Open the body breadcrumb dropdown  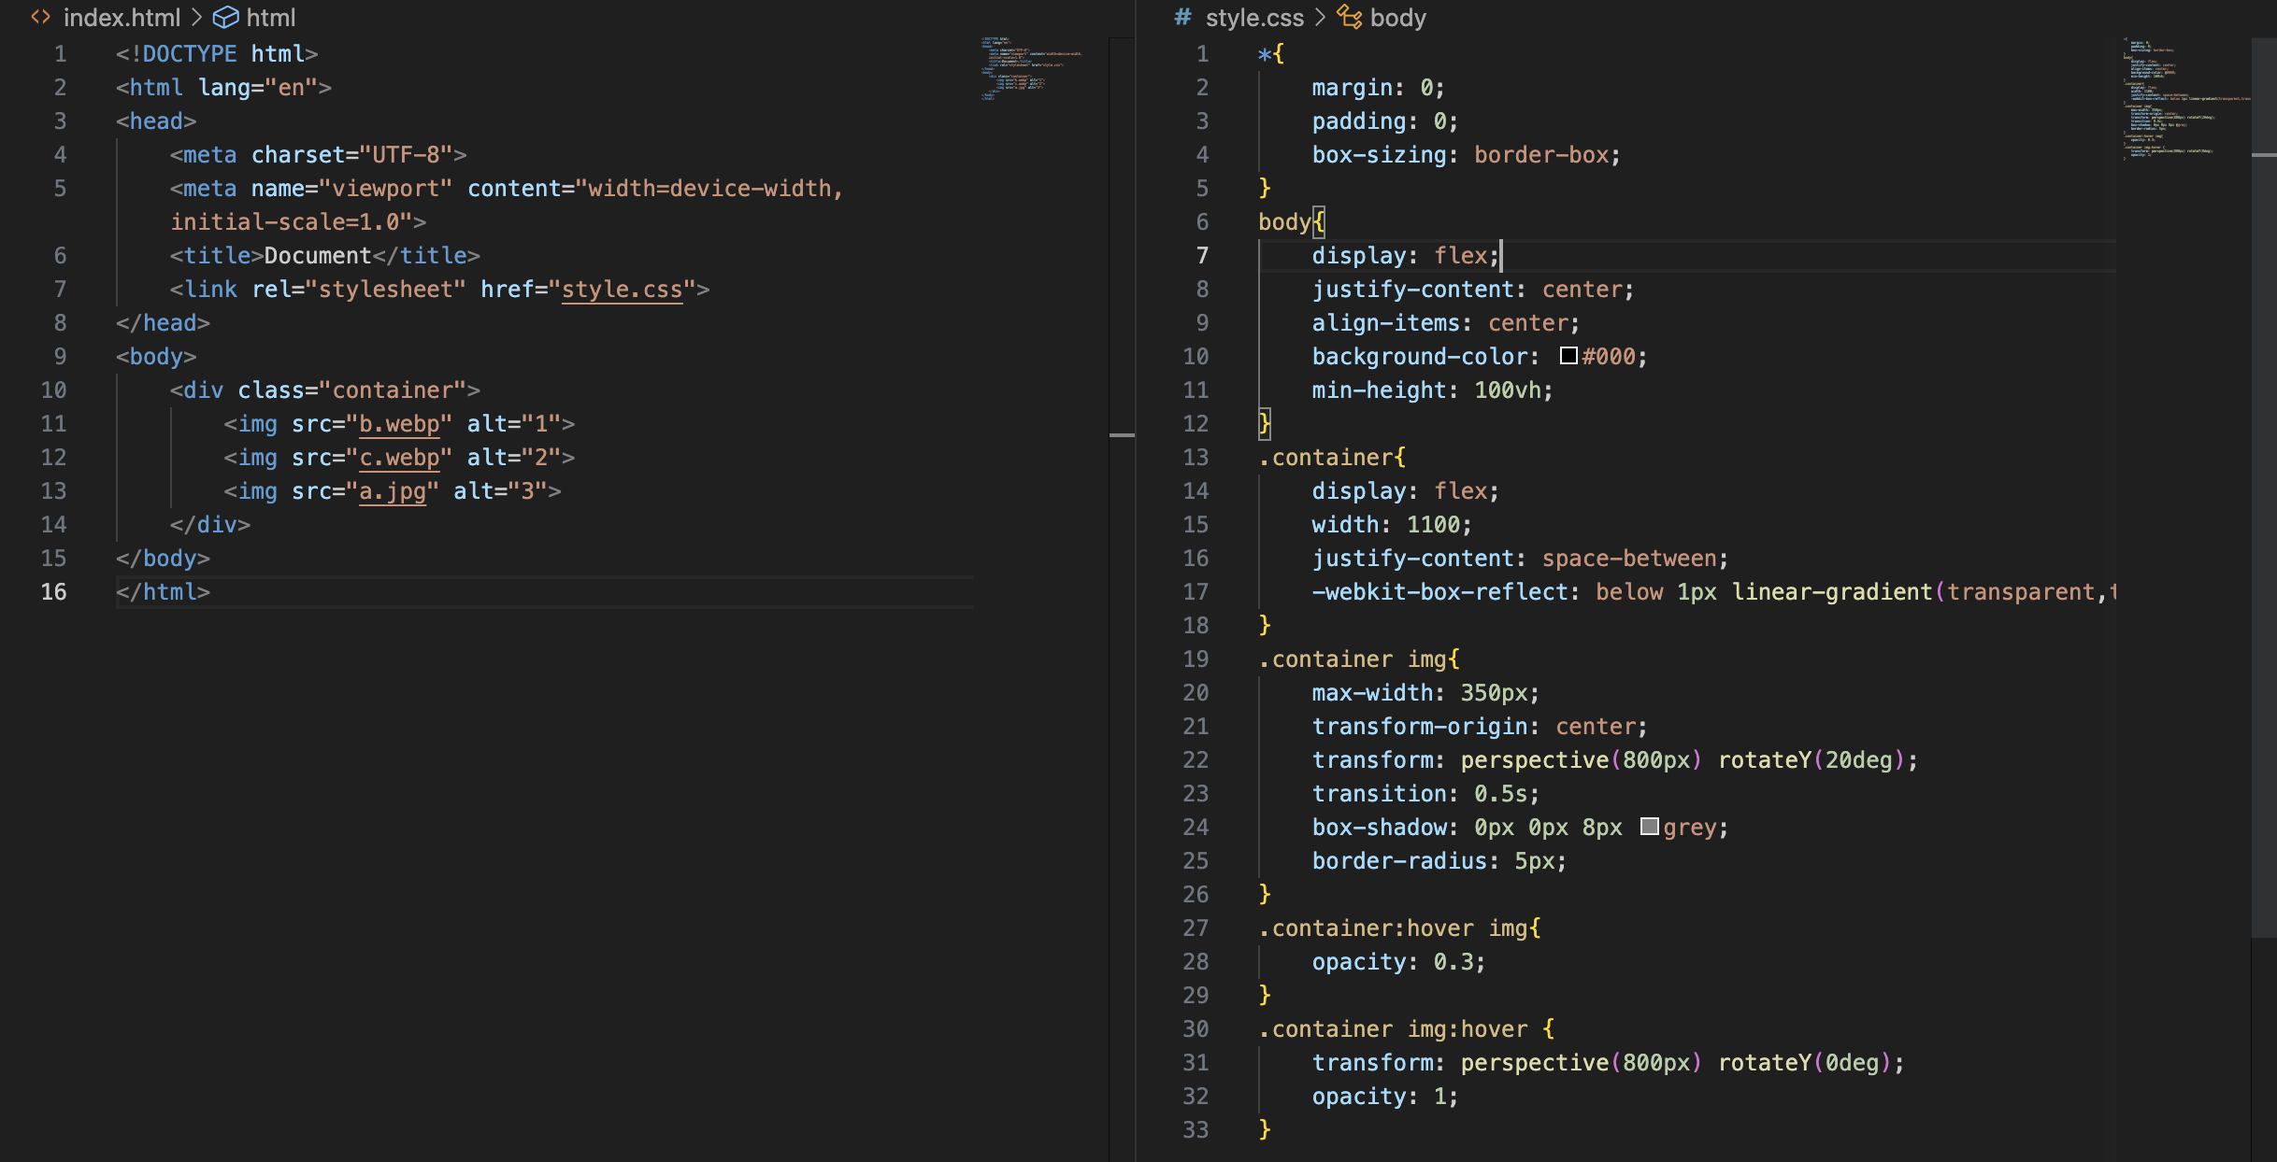(x=1398, y=18)
